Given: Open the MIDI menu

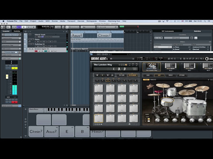Looking at the screenshot, I should tap(47, 21).
